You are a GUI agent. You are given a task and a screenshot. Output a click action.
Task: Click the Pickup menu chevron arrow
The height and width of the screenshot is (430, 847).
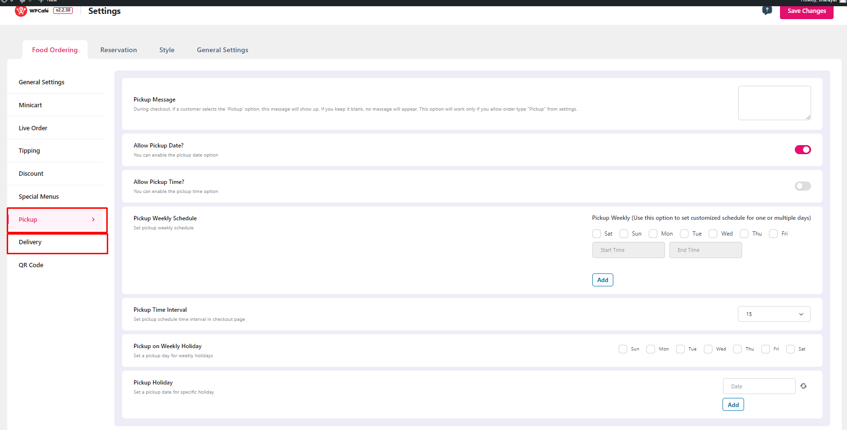click(x=93, y=220)
